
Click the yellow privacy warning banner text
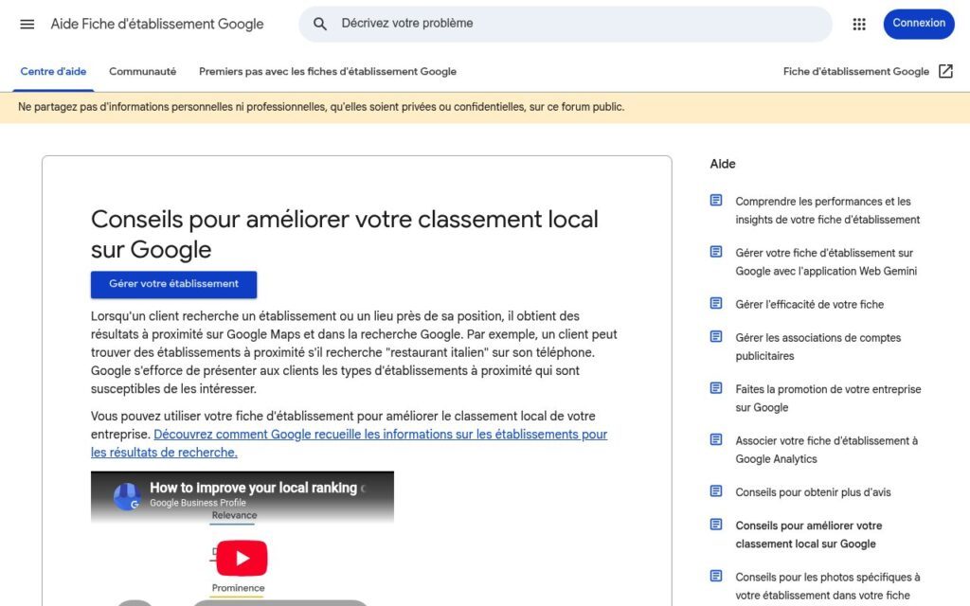(321, 107)
